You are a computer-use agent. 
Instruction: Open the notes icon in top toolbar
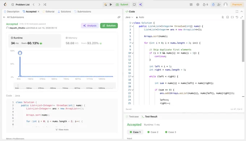pos(134,5)
